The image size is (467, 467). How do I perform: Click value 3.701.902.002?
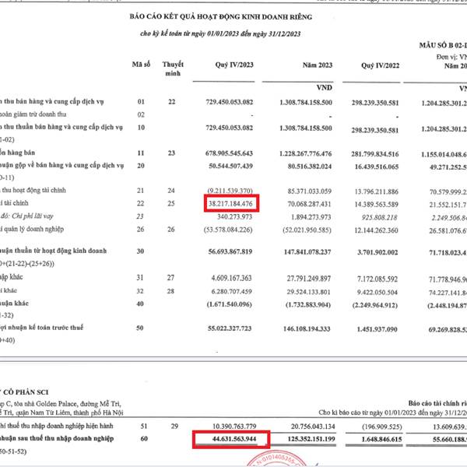(377, 252)
